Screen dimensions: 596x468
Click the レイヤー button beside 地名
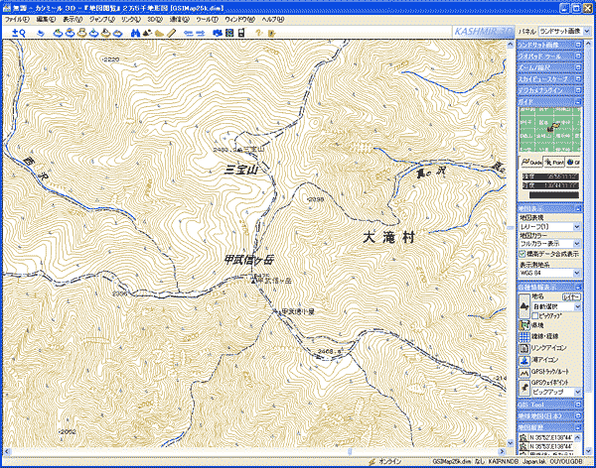coord(571,296)
